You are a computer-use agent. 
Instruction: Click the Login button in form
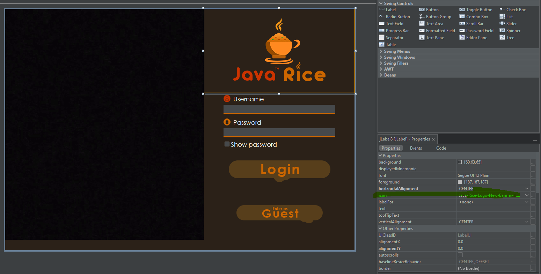tap(279, 170)
